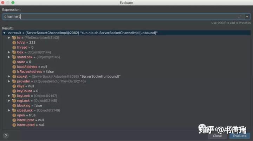Click the field icon beside fdVal
This screenshot has width=253, height=141.
click(14, 43)
